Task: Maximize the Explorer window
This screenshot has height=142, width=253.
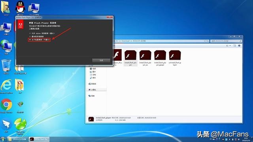Action: [234, 37]
